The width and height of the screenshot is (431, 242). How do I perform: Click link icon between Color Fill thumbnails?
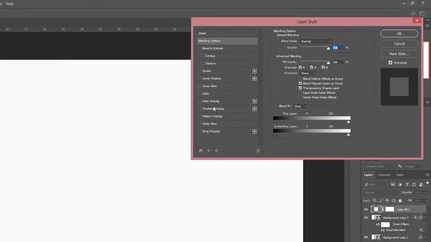pyautogui.click(x=383, y=209)
